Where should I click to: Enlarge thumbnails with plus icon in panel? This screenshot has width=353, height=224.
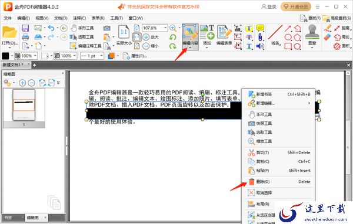[22, 83]
